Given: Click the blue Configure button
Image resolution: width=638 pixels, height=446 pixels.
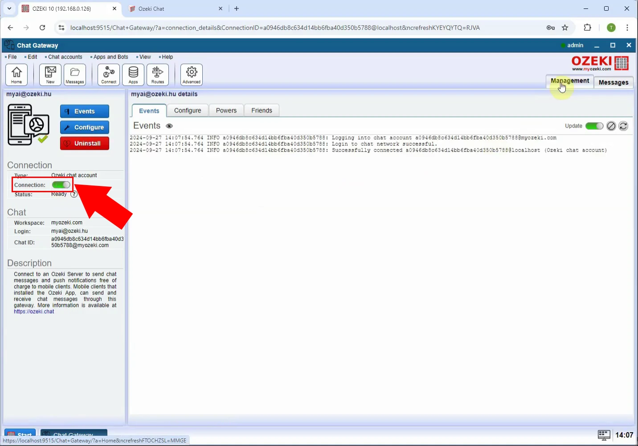Looking at the screenshot, I should pos(85,128).
